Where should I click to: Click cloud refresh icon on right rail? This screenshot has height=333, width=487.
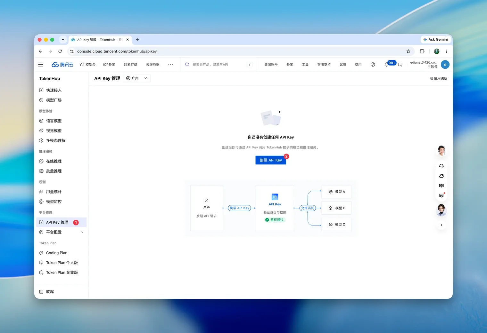point(442,176)
